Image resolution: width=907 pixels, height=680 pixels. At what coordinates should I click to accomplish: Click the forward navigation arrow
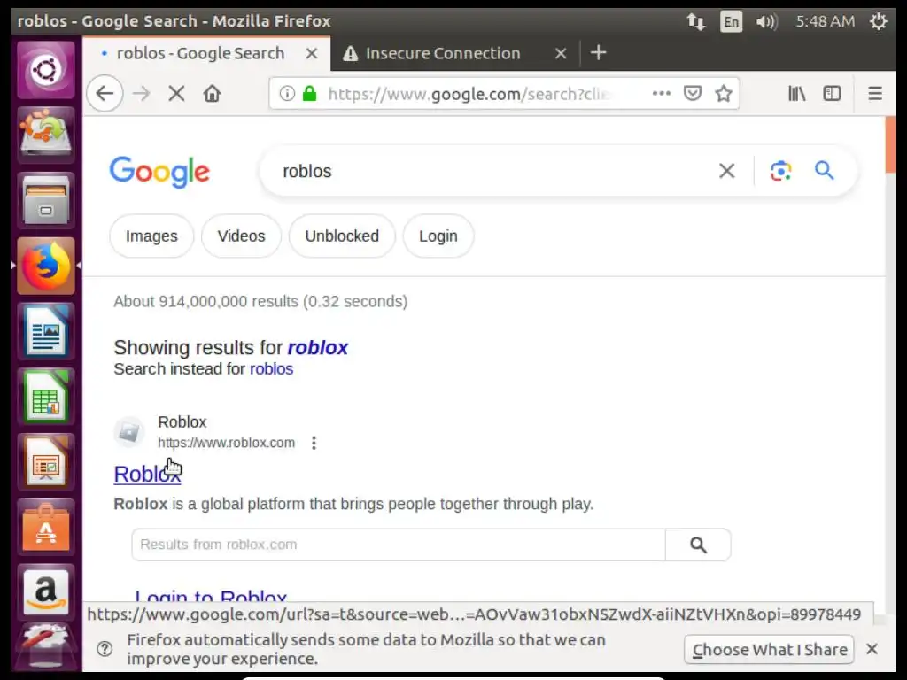pos(141,93)
